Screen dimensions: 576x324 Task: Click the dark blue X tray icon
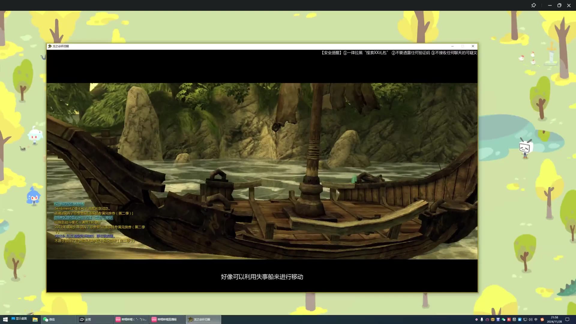tap(498, 319)
